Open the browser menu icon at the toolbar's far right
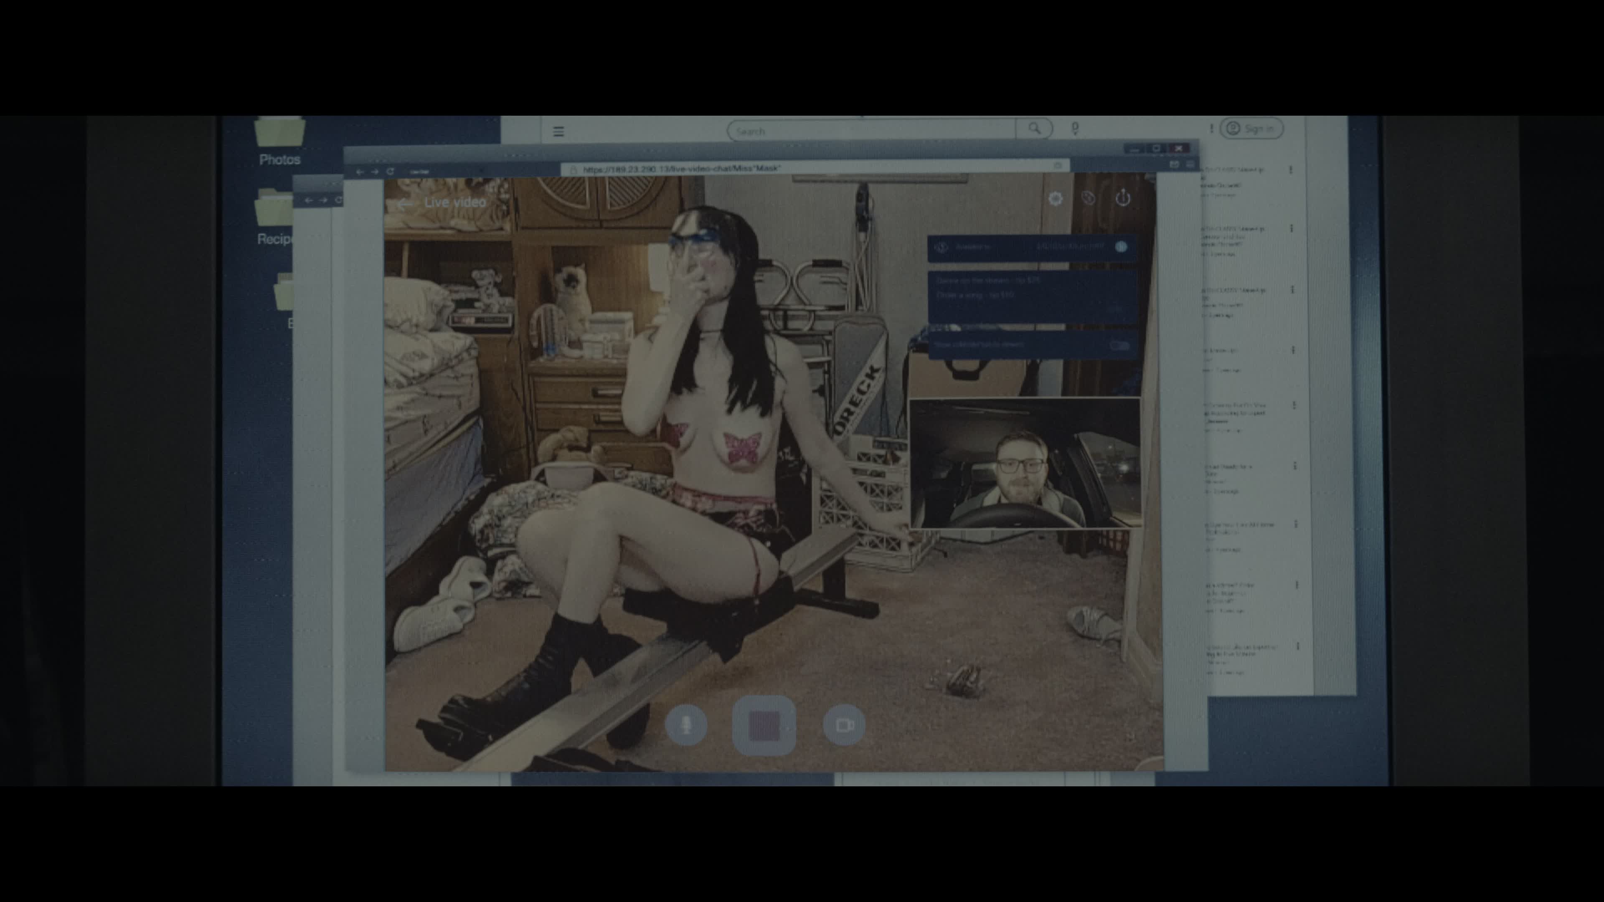1604x902 pixels. pyautogui.click(x=1190, y=165)
